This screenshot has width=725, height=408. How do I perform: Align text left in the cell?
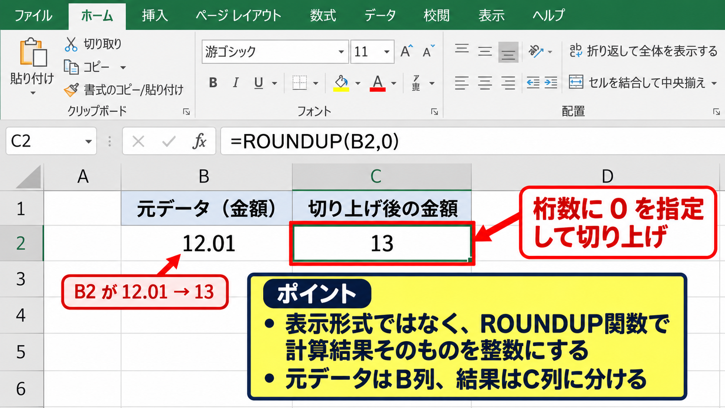click(x=462, y=82)
